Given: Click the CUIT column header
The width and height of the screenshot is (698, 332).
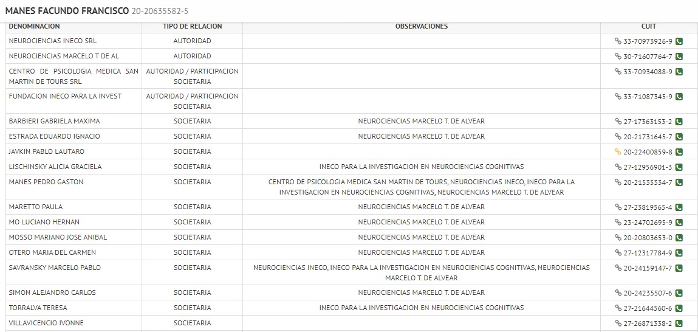Looking at the screenshot, I should click(x=649, y=26).
